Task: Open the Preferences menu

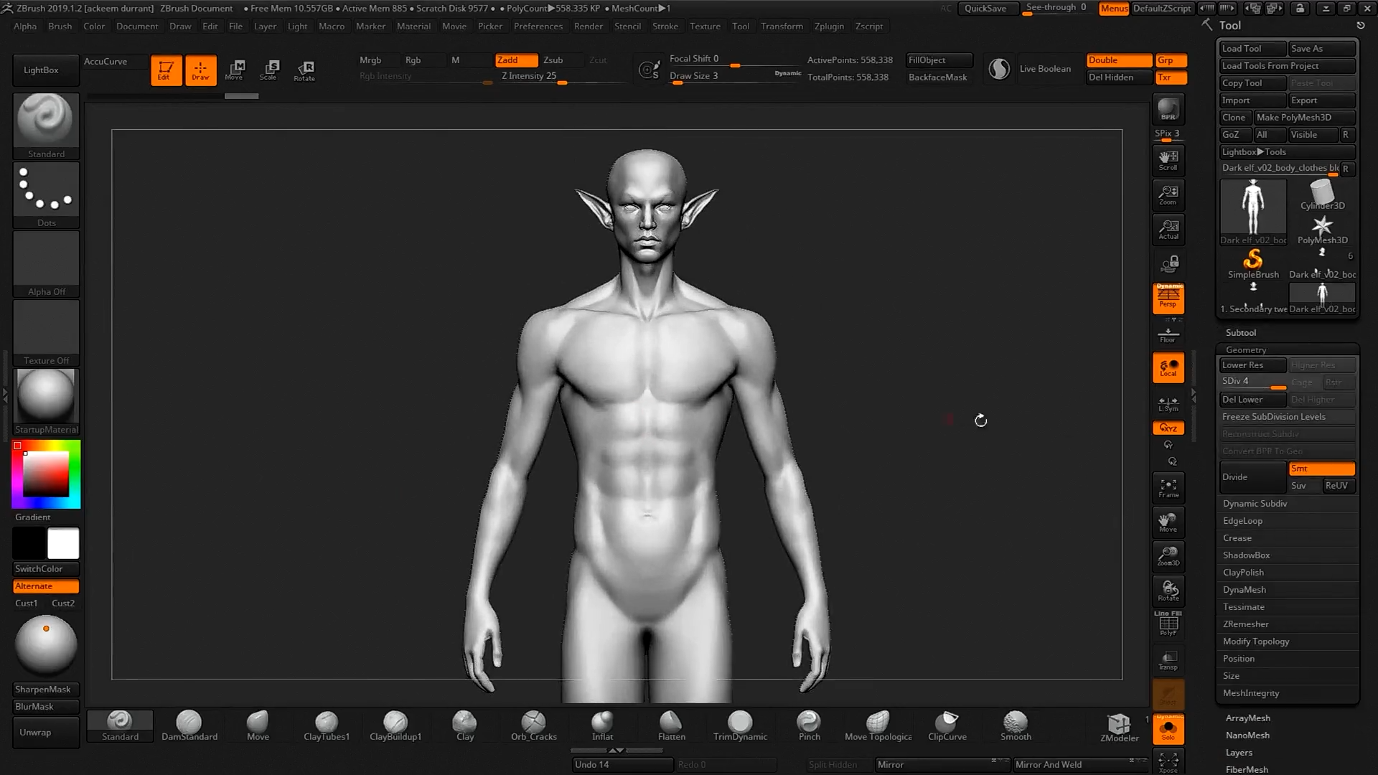Action: pos(538,26)
